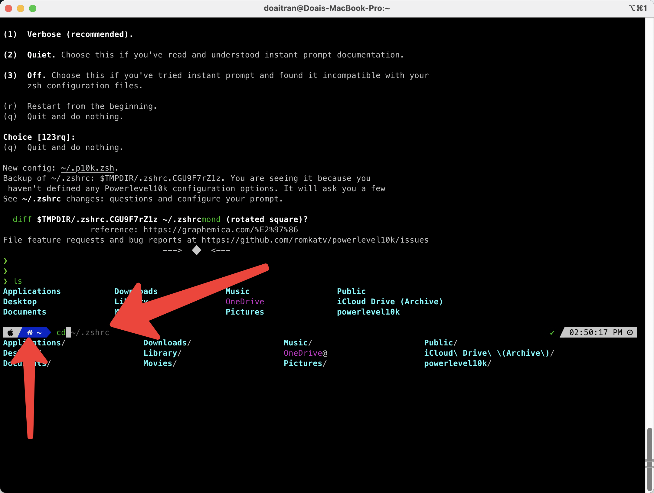
Task: Click the ls command text
Action: (x=18, y=281)
